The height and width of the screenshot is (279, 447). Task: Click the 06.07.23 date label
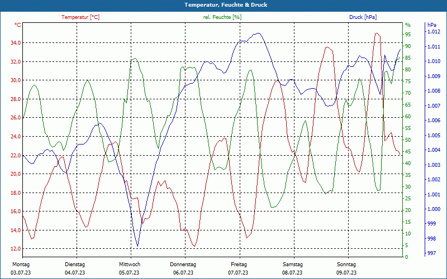click(x=183, y=273)
